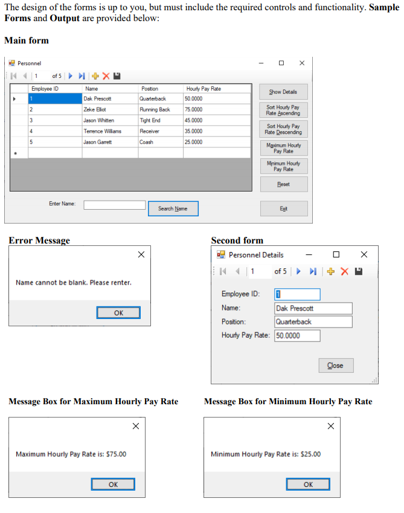Click Minimum Hourly Pay Rate button
This screenshot has height=513, width=404.
pos(284,166)
